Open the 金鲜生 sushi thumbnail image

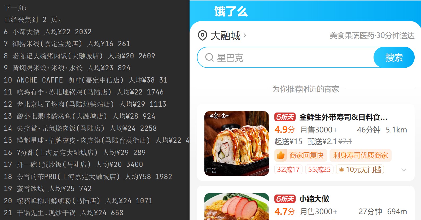coord(236,143)
